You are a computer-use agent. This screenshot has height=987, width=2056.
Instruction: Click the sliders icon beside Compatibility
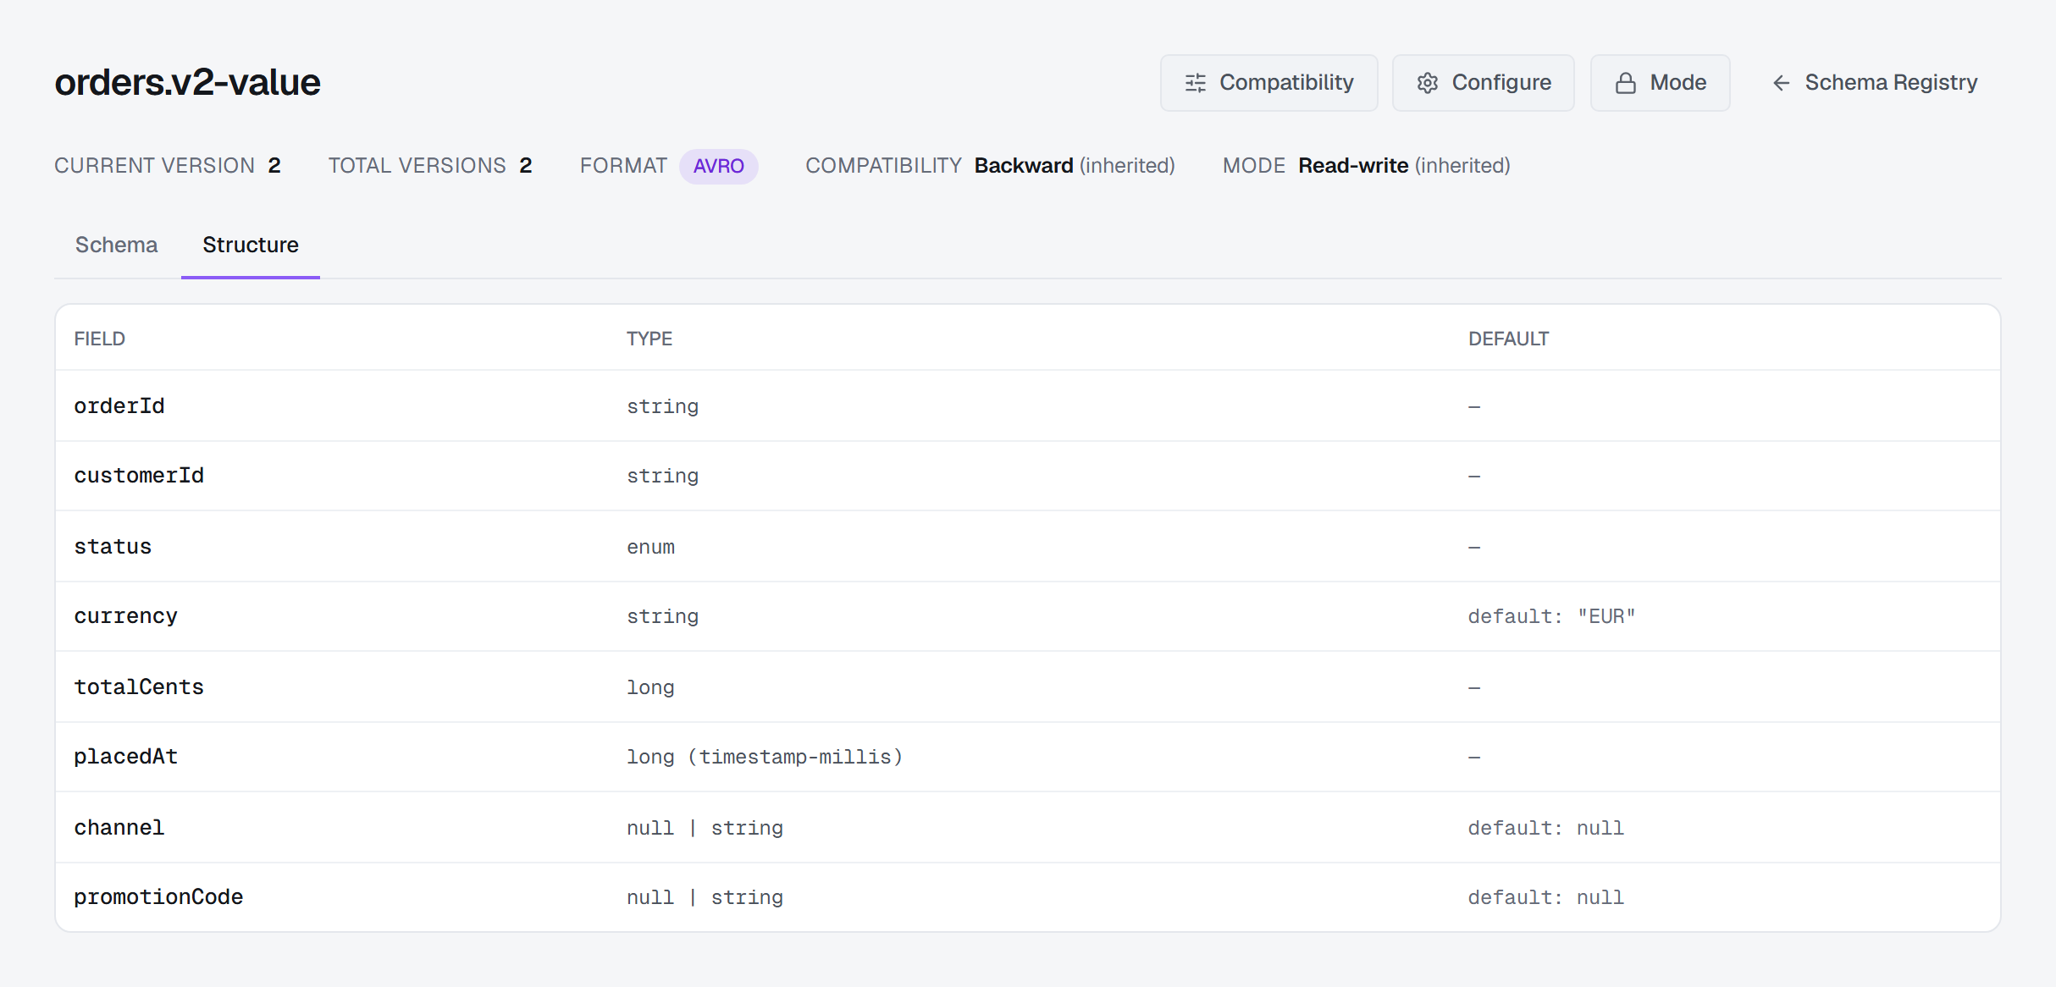pos(1195,83)
